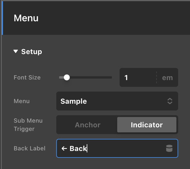Click the Font Size value field showing 1
The image size is (190, 169).
click(138, 78)
